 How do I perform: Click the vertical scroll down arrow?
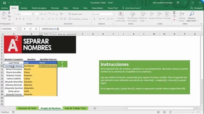tap(202, 105)
